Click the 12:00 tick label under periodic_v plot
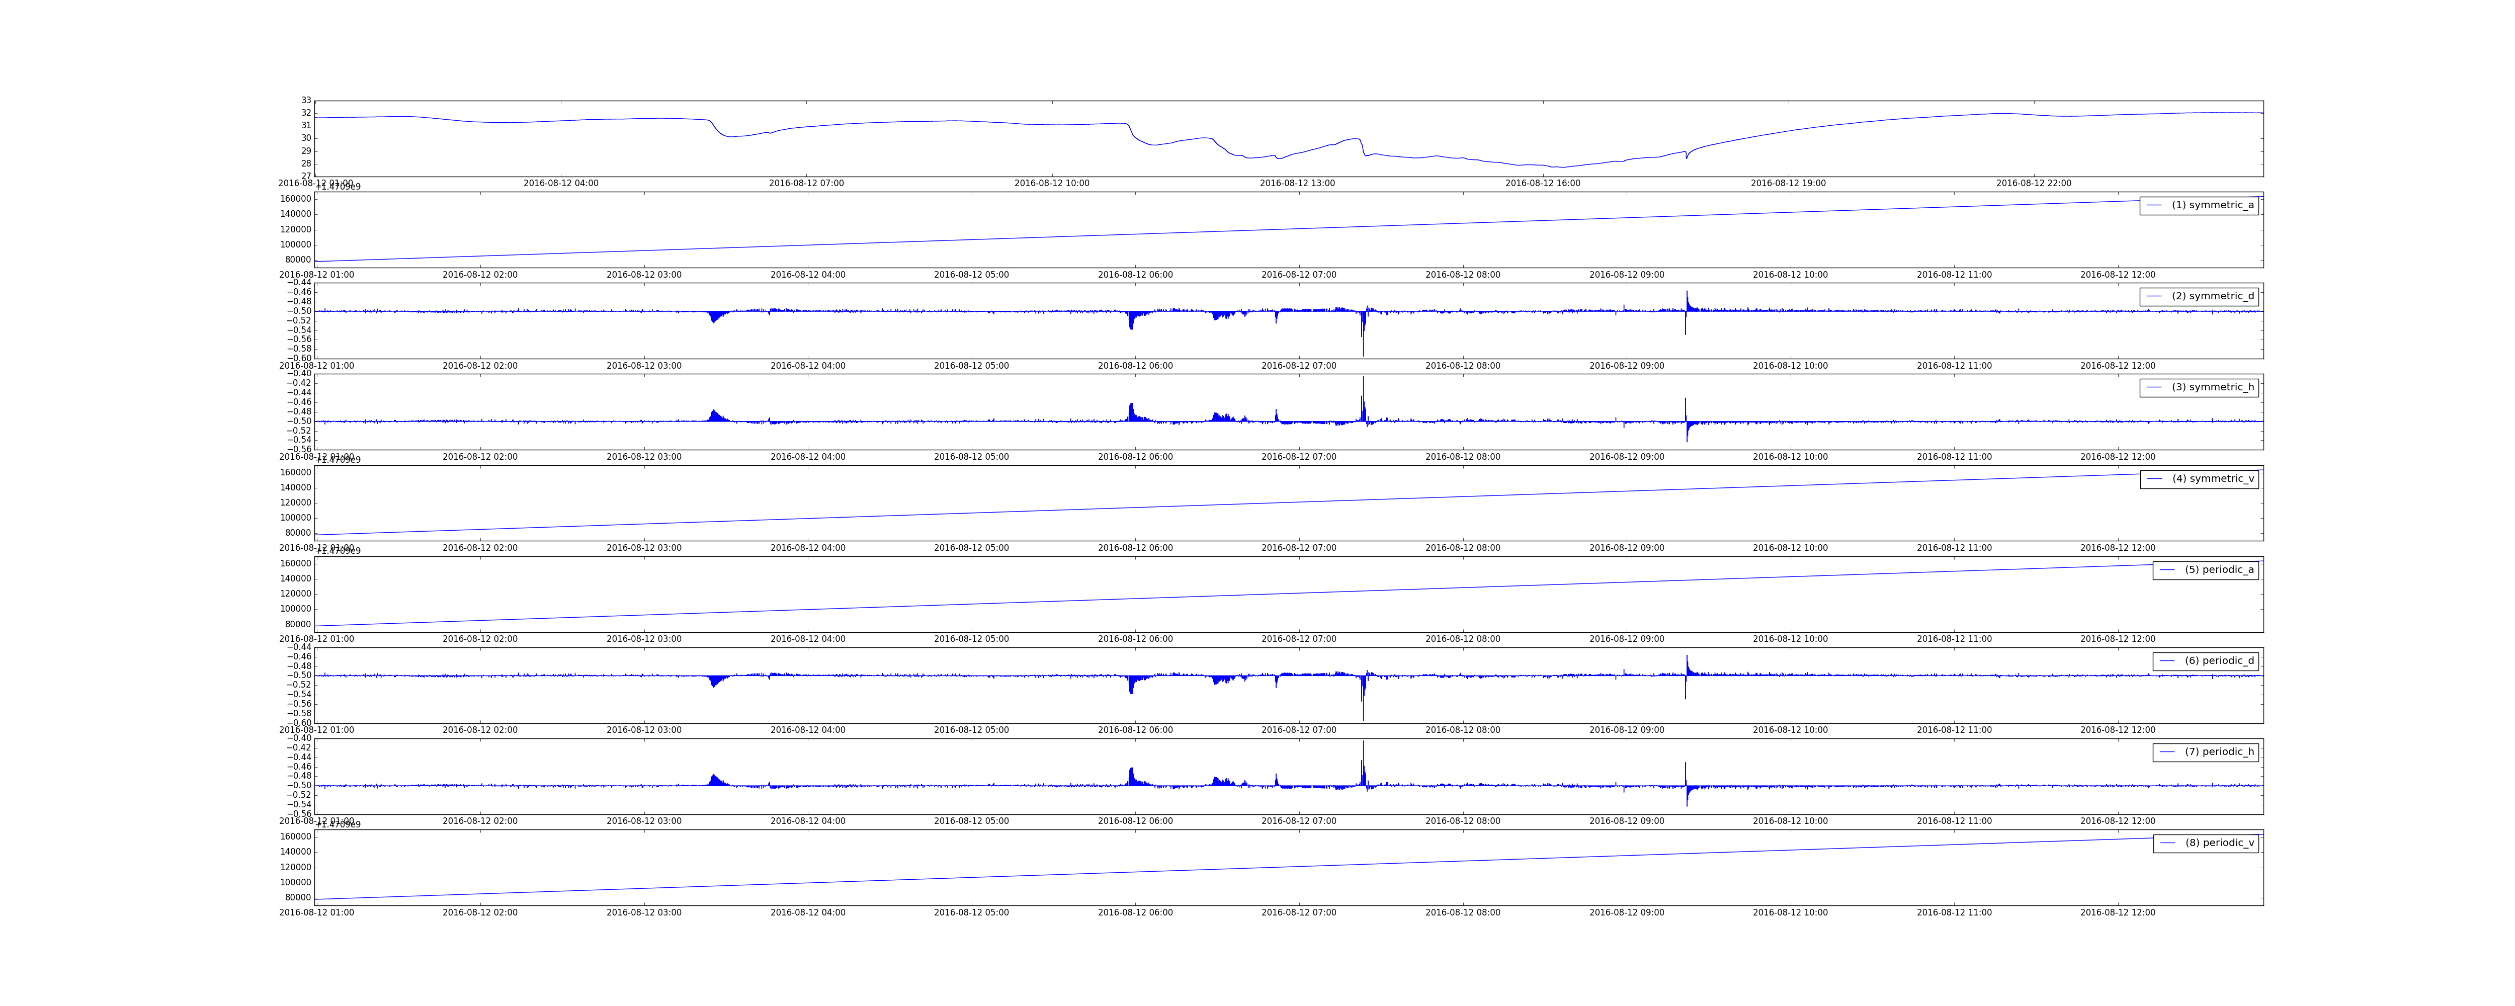Screen dimensions: 2515x1006 click(2118, 912)
